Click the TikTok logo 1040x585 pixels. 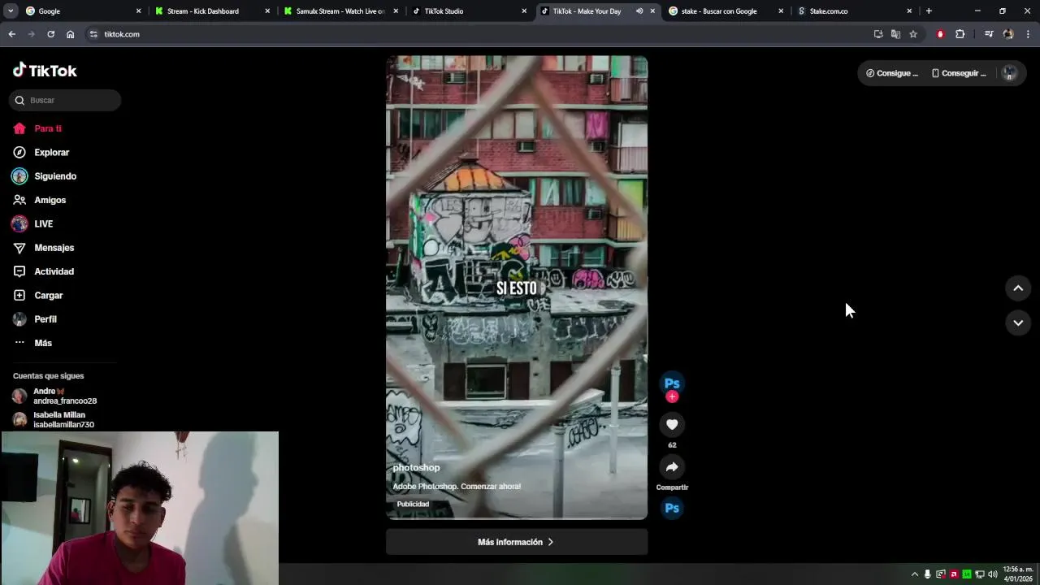45,71
